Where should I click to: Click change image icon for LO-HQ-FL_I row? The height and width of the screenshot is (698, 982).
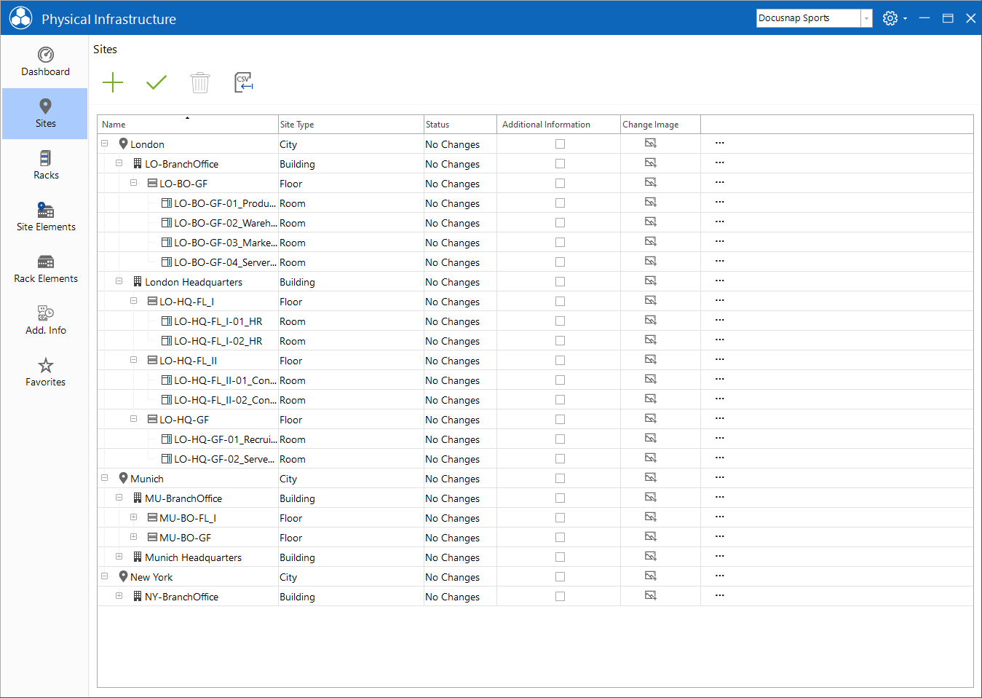pos(651,301)
